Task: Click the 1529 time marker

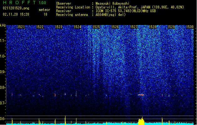Action: [x=171, y=27]
